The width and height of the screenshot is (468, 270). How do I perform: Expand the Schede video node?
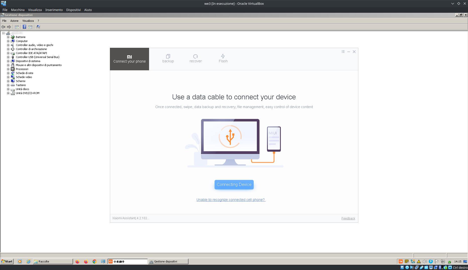coord(8,77)
